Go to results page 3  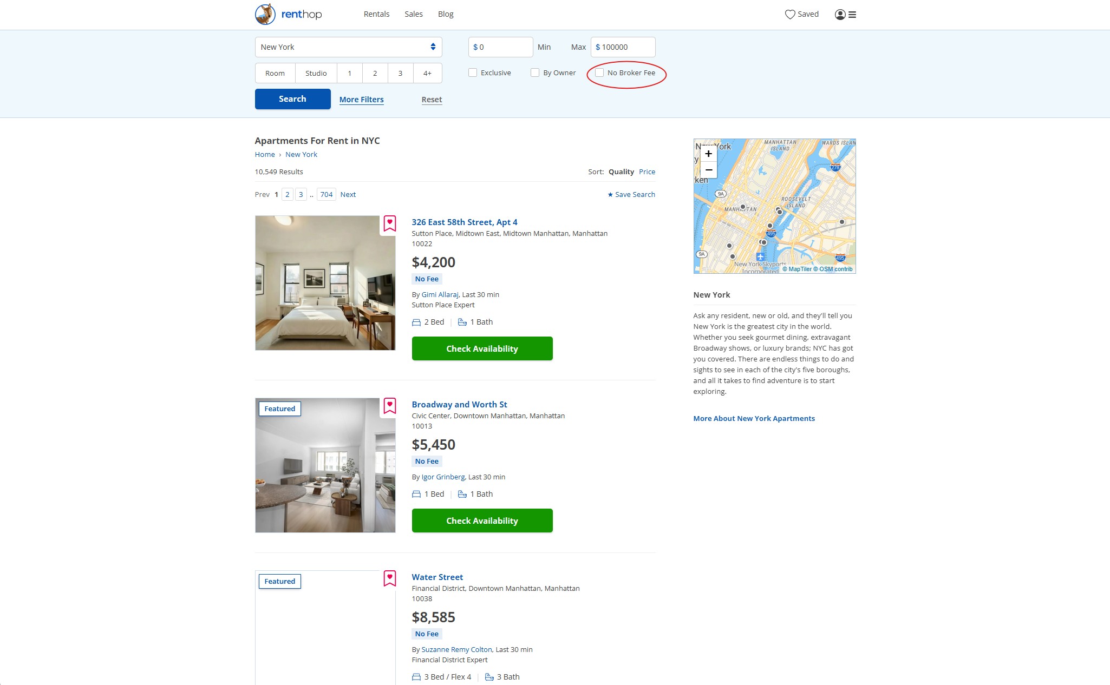[301, 194]
